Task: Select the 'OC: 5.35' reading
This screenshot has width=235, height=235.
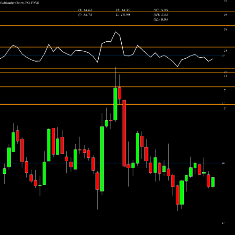Action: [161, 10]
